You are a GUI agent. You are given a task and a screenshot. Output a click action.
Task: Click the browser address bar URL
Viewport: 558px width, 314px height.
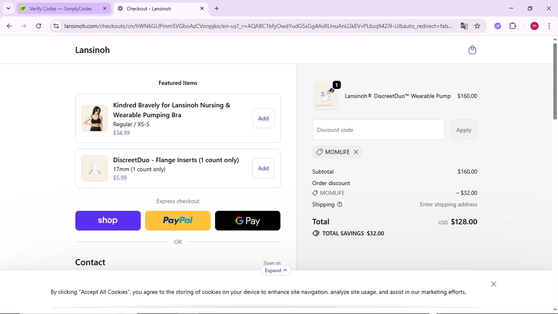(258, 26)
